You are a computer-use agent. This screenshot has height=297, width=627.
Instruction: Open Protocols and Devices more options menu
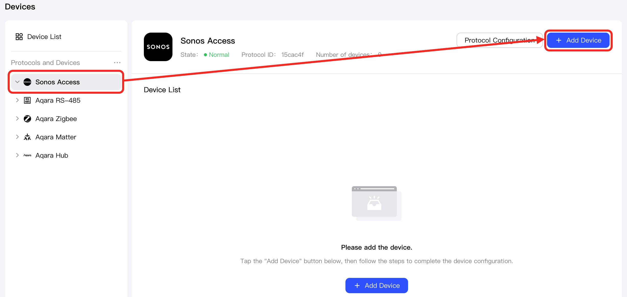click(x=117, y=63)
